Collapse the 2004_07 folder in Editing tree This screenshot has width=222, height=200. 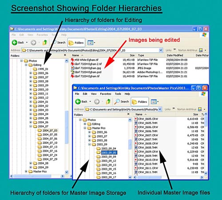[31, 126]
